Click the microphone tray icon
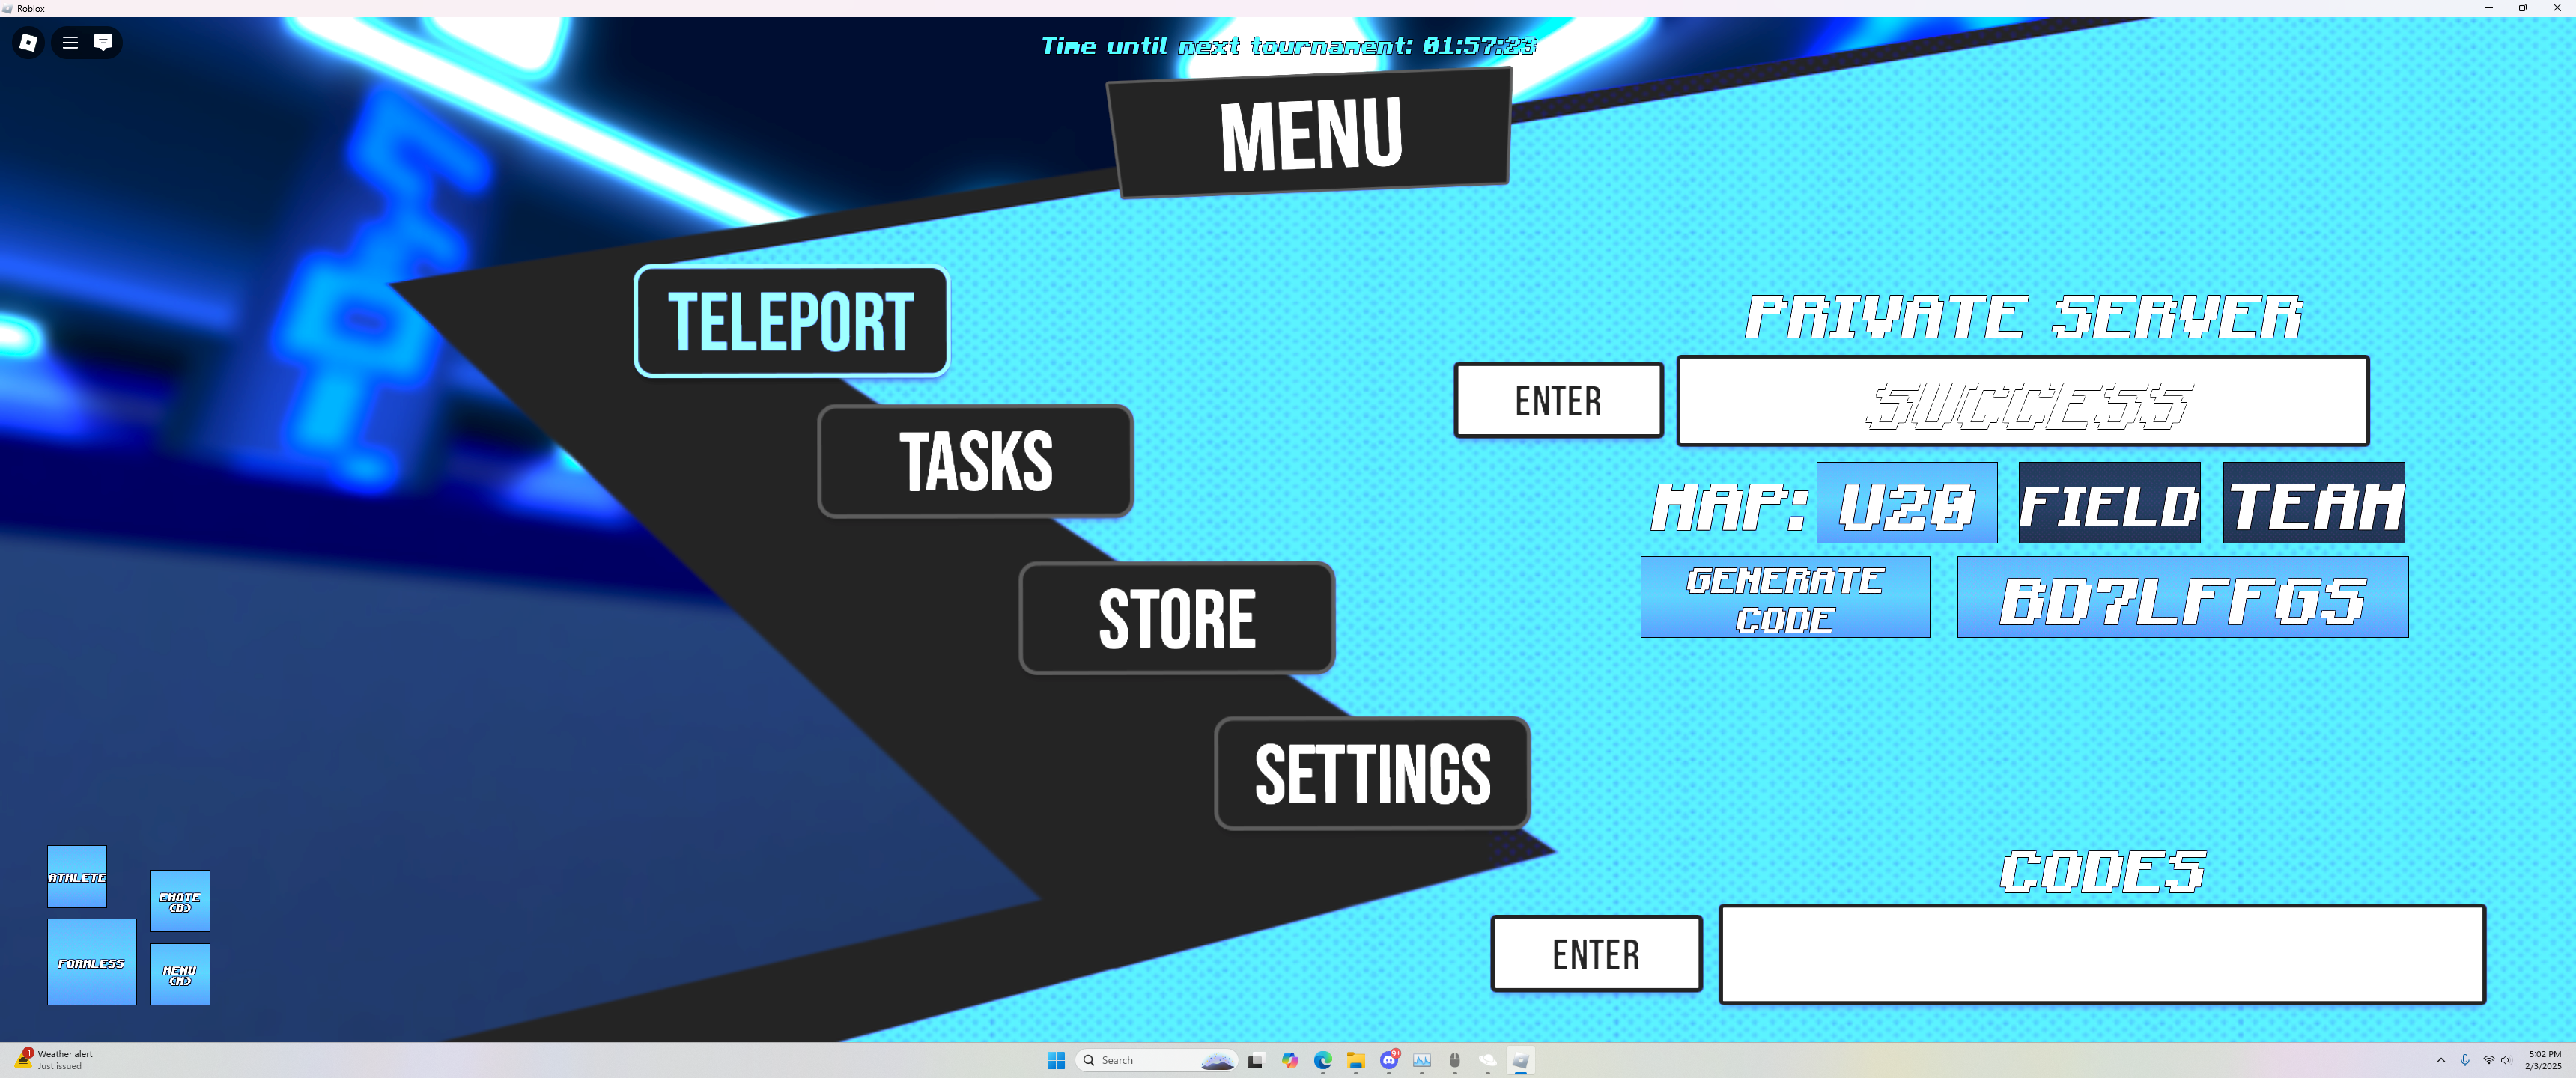2576x1078 pixels. tap(2465, 1060)
